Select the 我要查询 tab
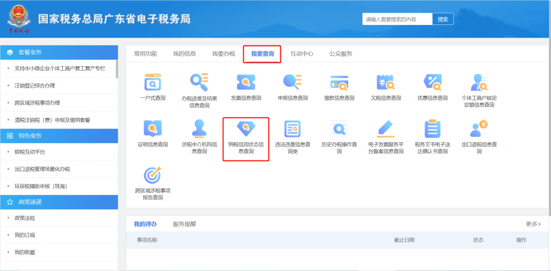 pos(263,54)
